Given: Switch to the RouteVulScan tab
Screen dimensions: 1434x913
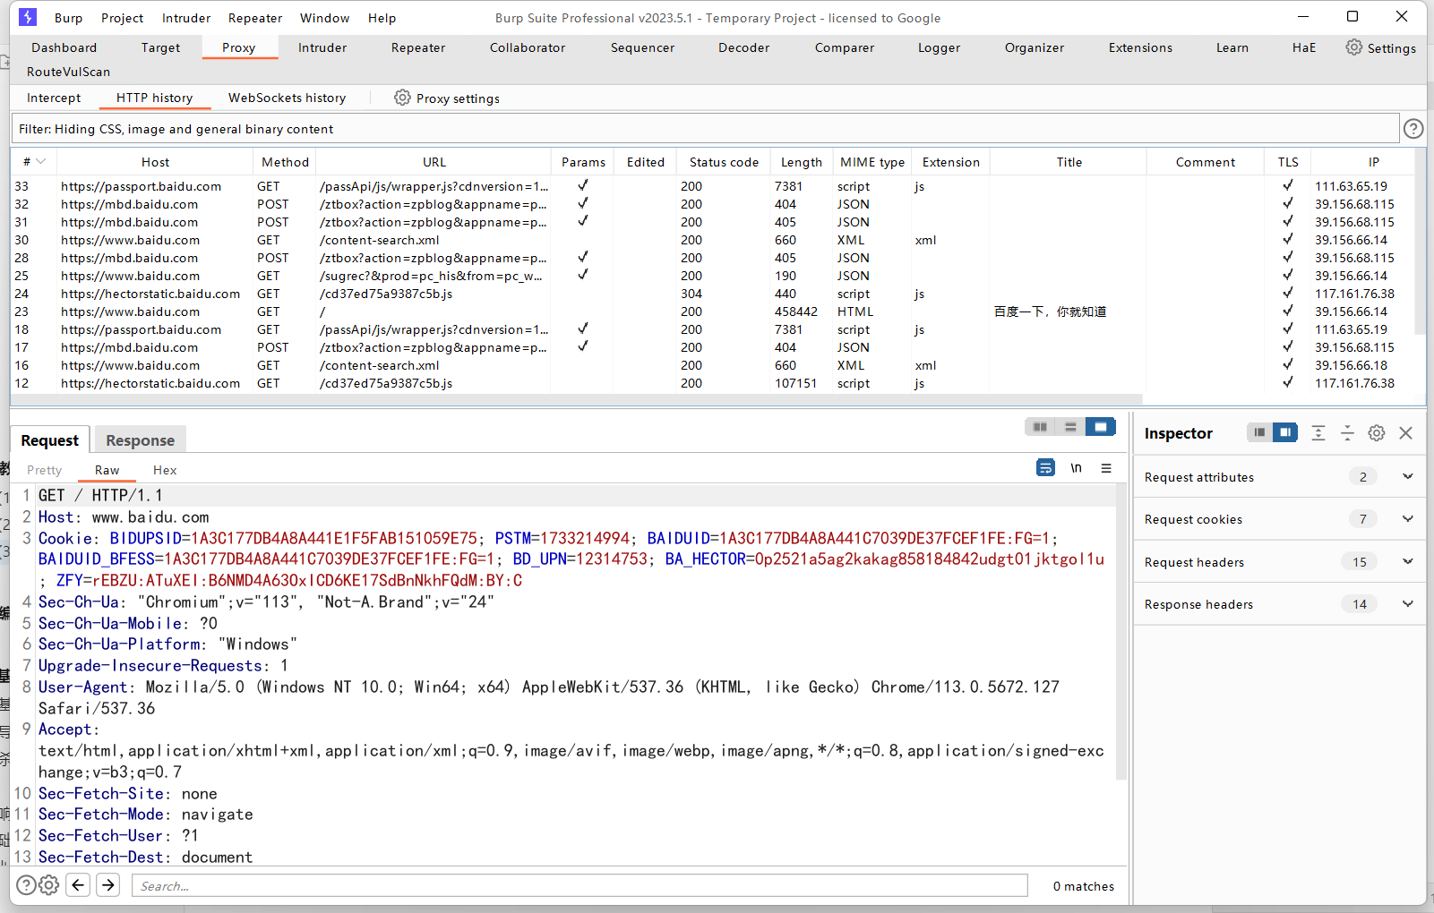Looking at the screenshot, I should [68, 72].
